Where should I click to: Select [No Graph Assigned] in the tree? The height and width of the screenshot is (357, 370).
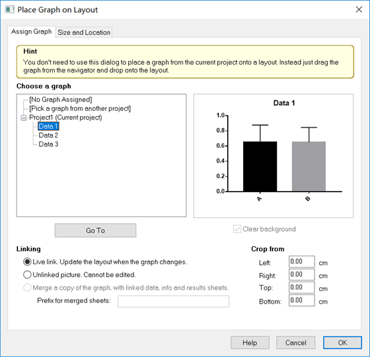coord(61,99)
